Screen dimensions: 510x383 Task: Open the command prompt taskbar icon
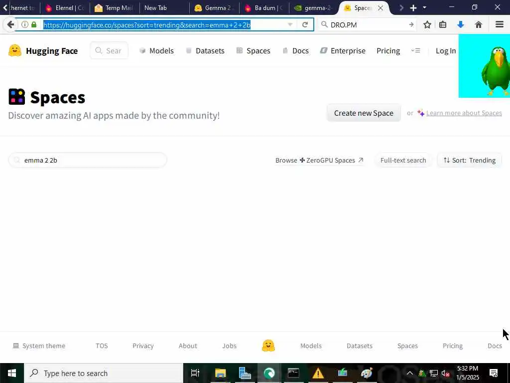293,373
